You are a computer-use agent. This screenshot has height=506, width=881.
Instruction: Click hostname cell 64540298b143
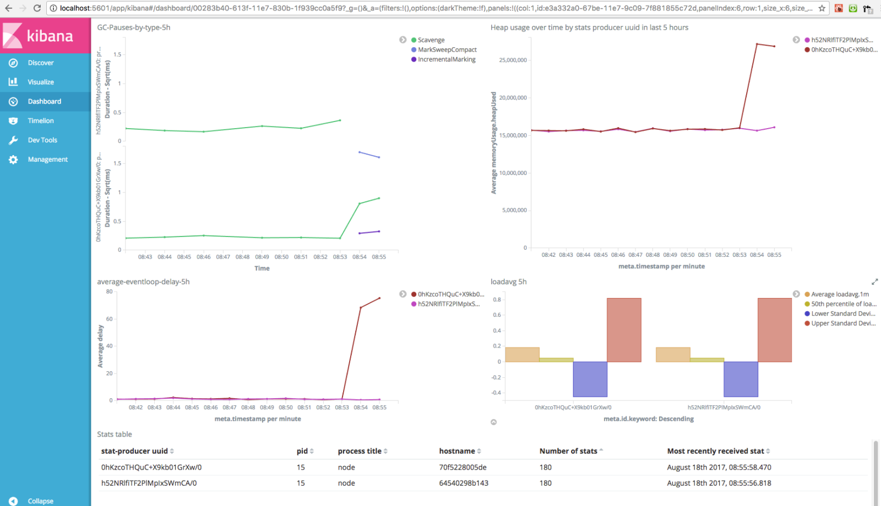pos(464,483)
